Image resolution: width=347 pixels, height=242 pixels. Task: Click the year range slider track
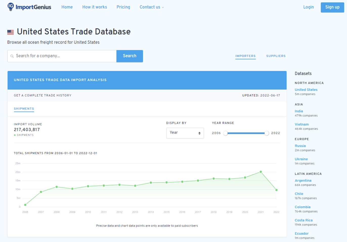coord(246,133)
